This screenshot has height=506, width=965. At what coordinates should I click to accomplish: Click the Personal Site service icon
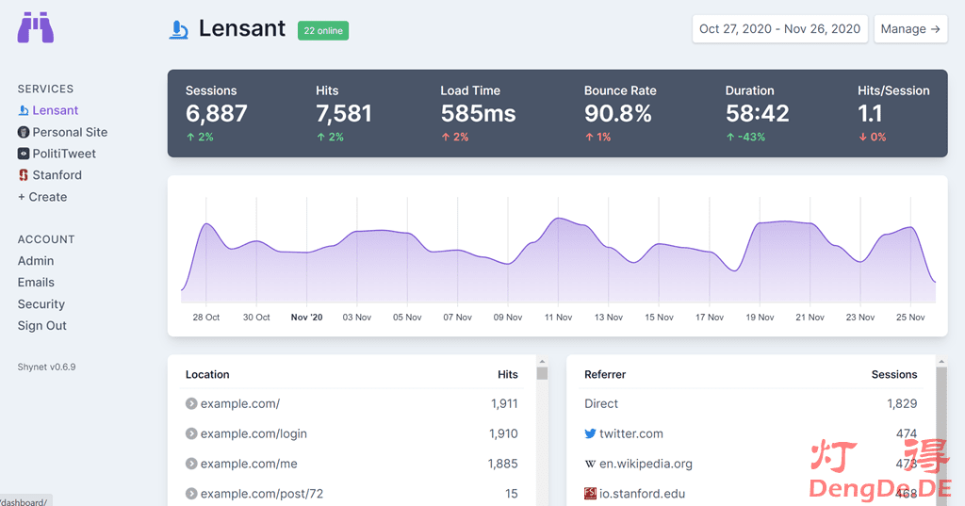pos(24,132)
